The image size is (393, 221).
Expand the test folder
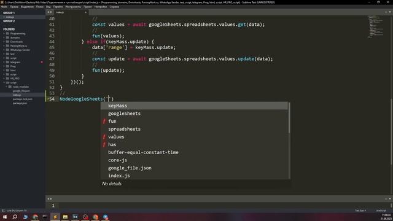click(x=4, y=54)
